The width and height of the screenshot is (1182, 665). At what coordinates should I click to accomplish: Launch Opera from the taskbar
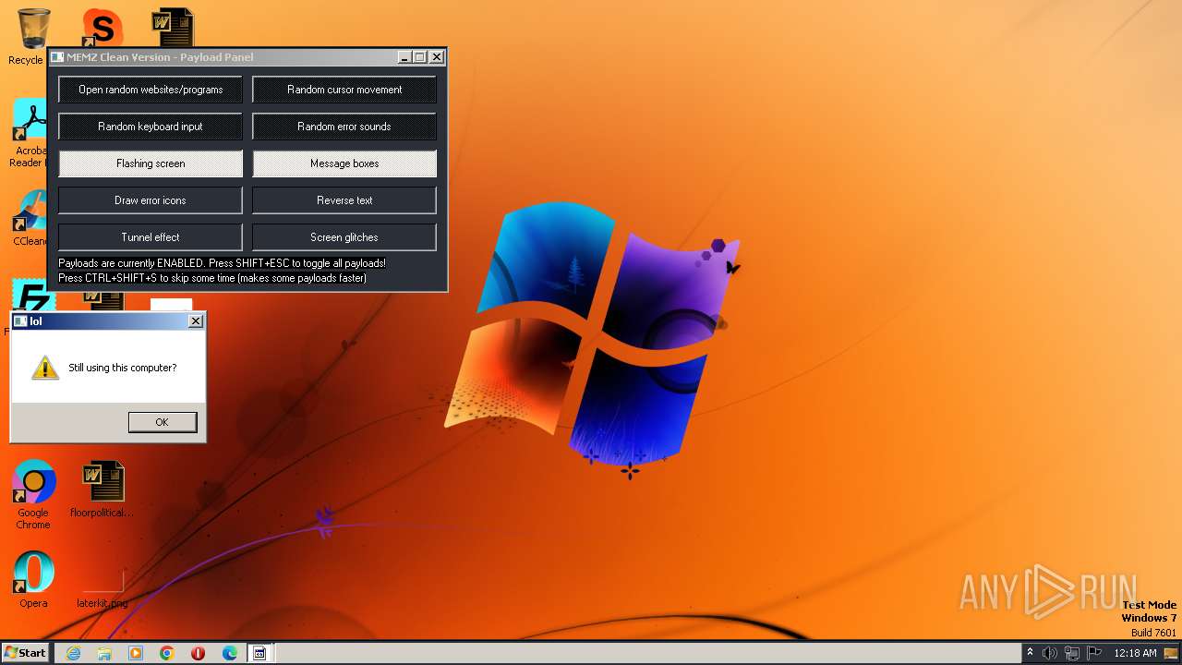point(199,653)
